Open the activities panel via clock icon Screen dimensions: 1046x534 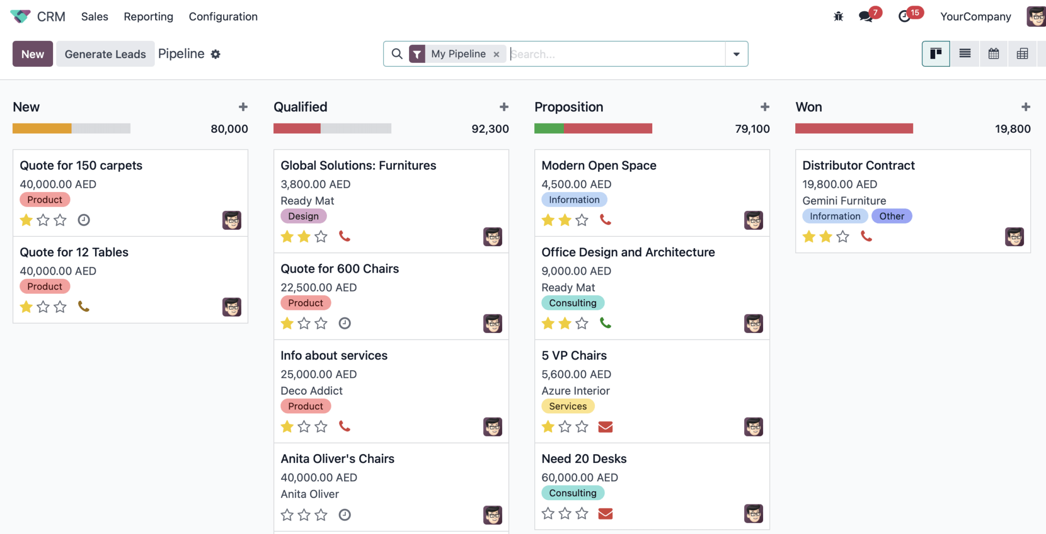904,15
